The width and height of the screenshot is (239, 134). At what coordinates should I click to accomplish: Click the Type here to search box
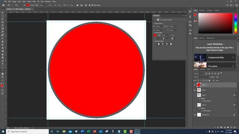click(x=27, y=131)
